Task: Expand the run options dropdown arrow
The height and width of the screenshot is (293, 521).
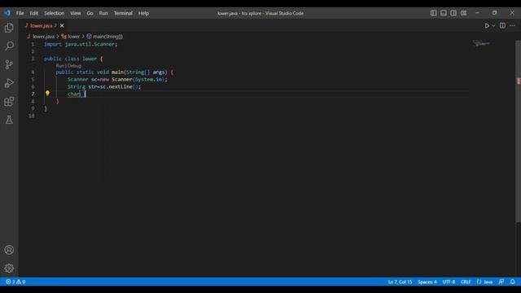Action: 493,25
